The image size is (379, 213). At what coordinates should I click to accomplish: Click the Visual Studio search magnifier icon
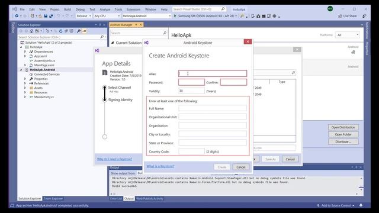coord(223,9)
